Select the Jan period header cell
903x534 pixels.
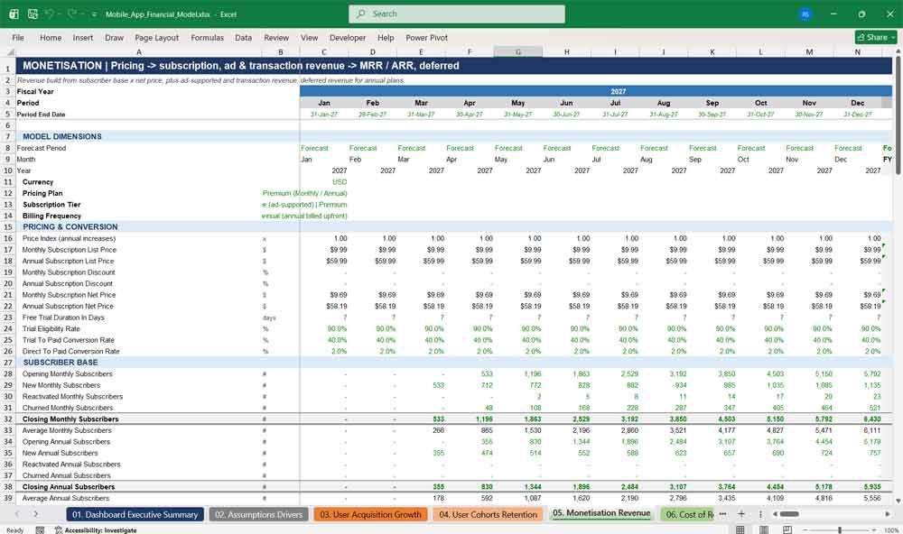point(324,103)
